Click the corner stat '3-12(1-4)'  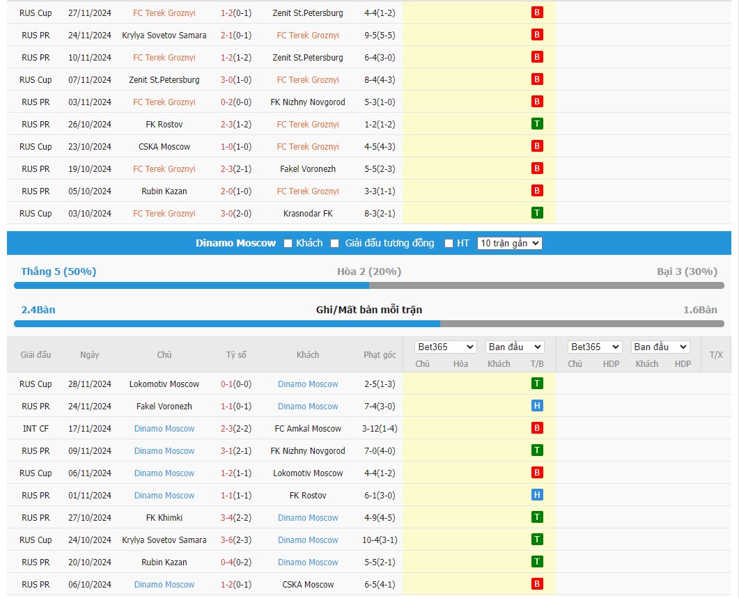click(380, 428)
